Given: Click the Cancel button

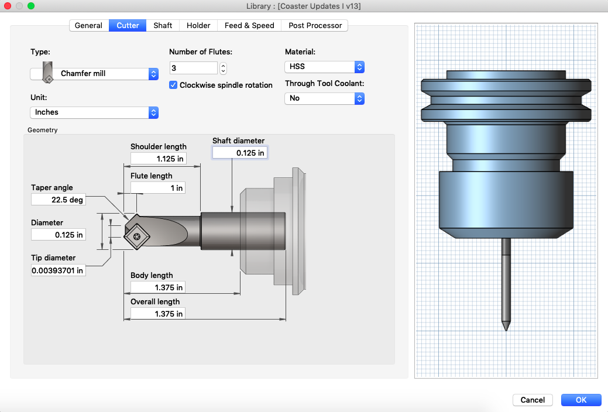Looking at the screenshot, I should [x=533, y=400].
